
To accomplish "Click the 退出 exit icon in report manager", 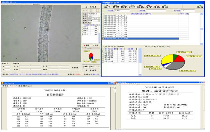I will (200, 6).
